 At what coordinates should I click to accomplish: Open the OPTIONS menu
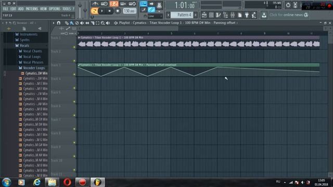55,9
